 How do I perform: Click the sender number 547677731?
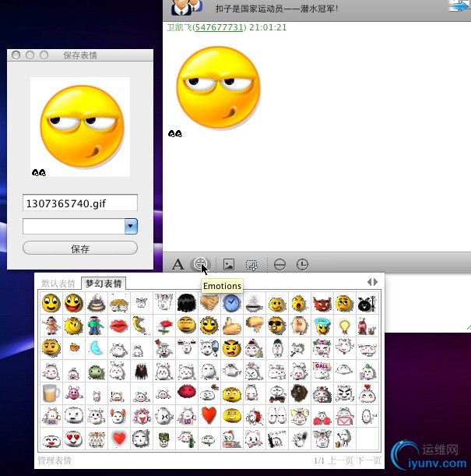[219, 27]
